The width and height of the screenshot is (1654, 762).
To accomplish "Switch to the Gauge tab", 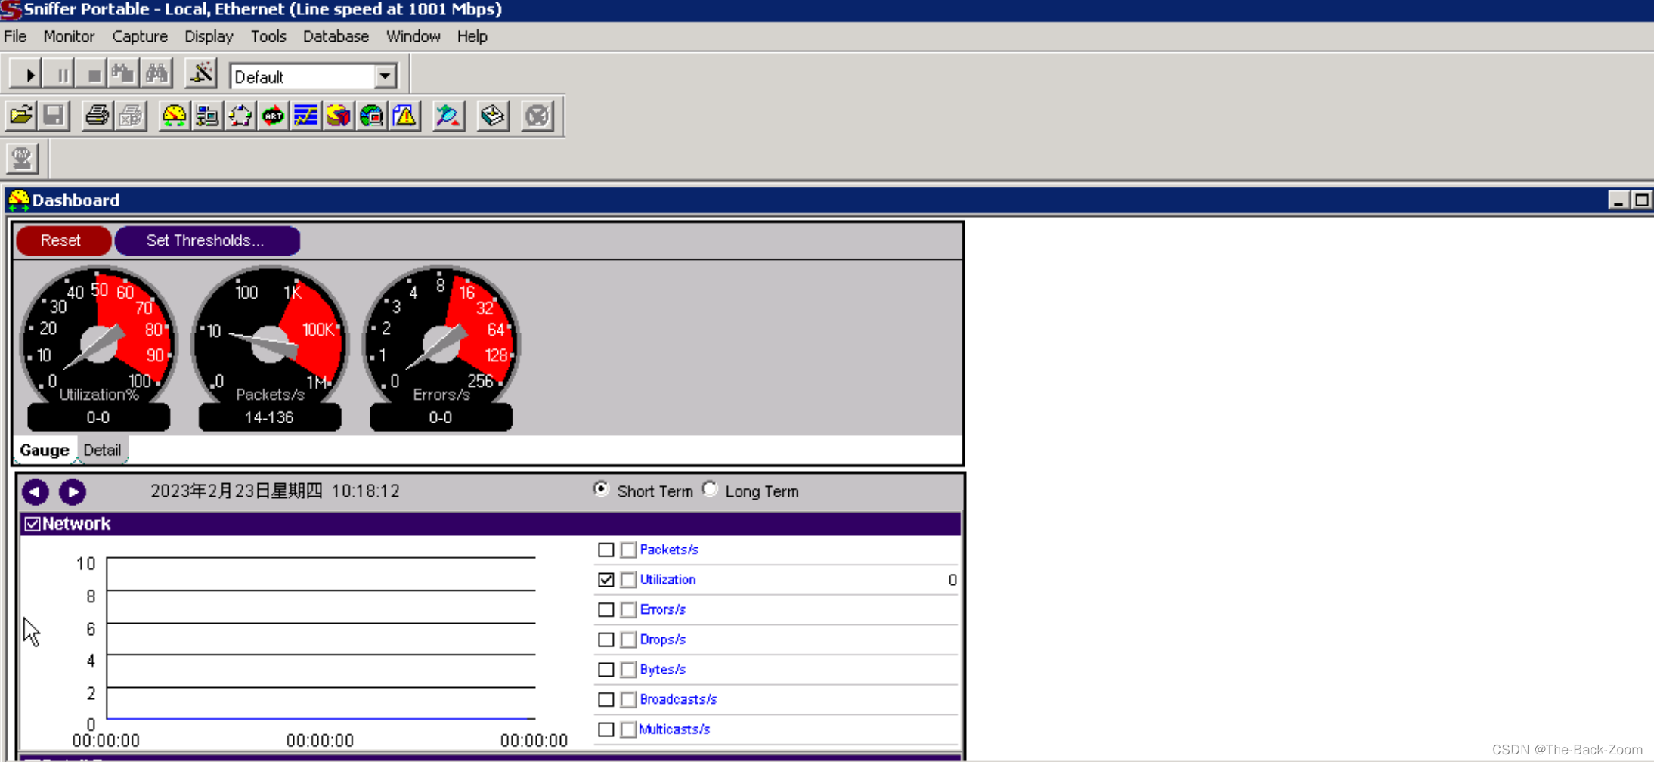I will click(x=45, y=450).
